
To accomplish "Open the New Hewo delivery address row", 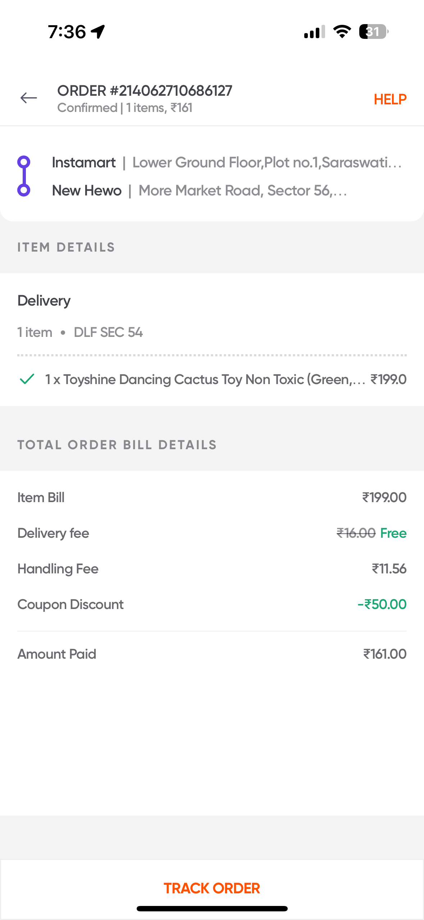I will [200, 190].
